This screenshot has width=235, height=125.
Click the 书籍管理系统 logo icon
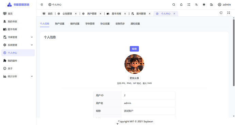coord(10,5)
